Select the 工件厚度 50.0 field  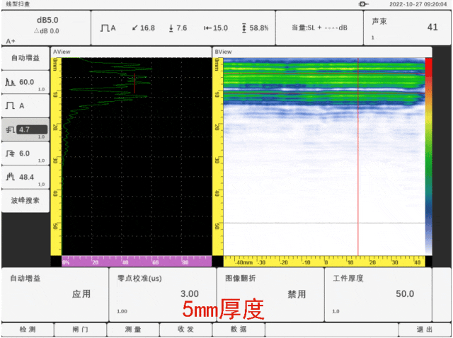pos(378,294)
